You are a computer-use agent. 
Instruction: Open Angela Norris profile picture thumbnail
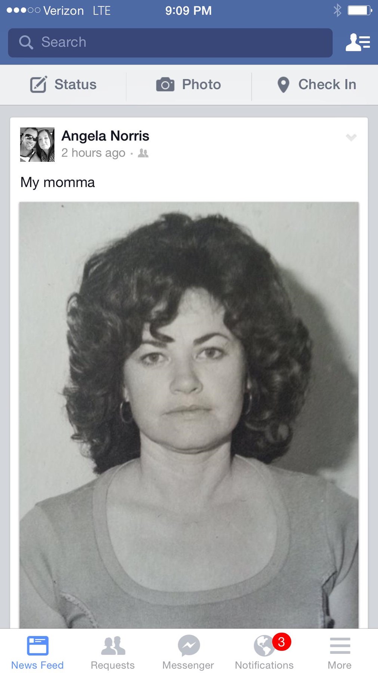tap(37, 144)
